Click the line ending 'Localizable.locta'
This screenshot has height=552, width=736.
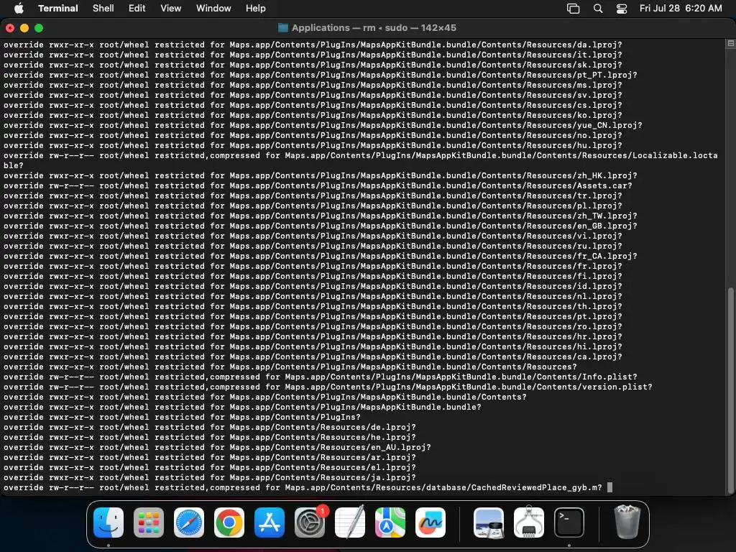361,155
